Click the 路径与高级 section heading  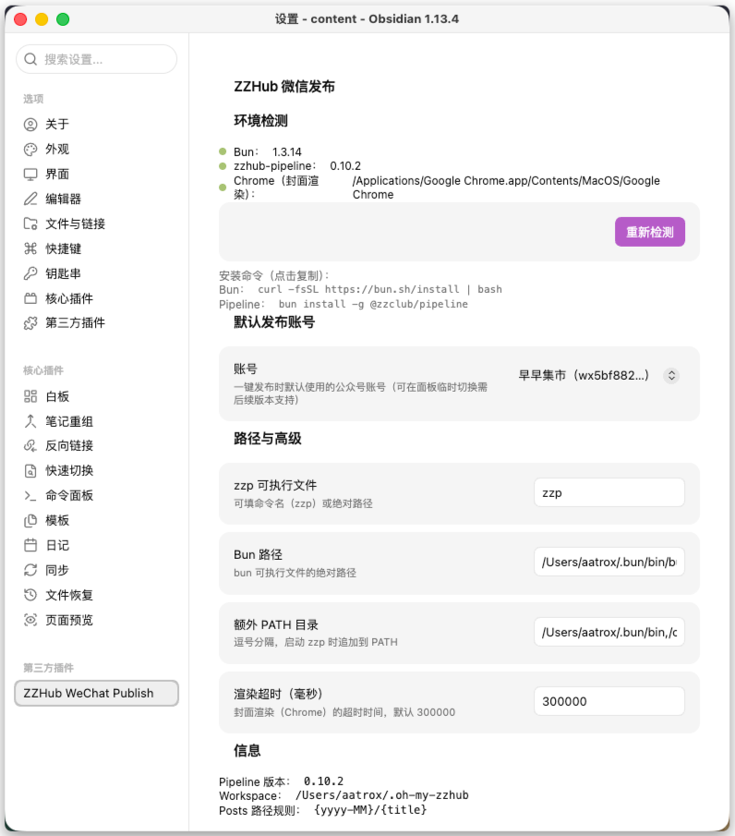268,439
